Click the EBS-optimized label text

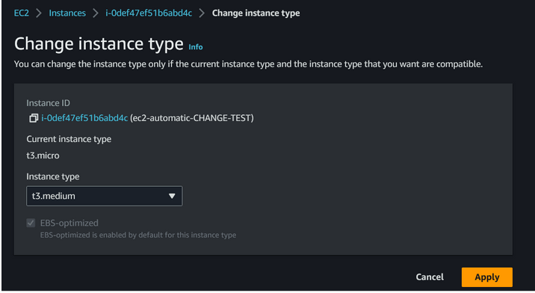coord(69,223)
